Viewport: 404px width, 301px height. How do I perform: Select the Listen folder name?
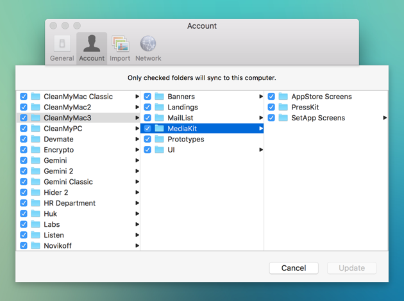(54, 235)
